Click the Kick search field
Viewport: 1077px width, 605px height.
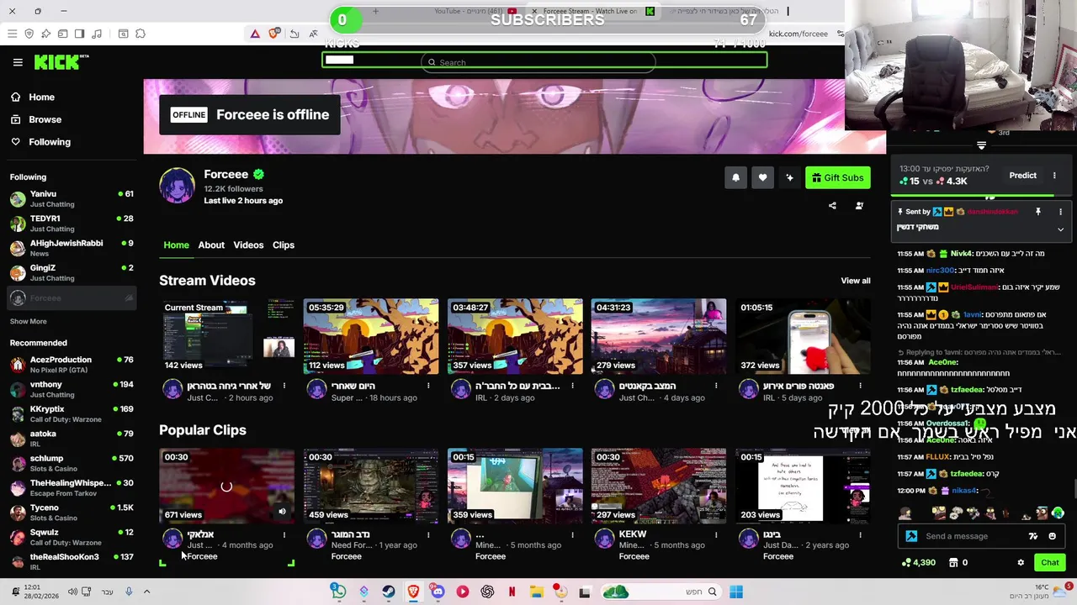click(x=538, y=62)
